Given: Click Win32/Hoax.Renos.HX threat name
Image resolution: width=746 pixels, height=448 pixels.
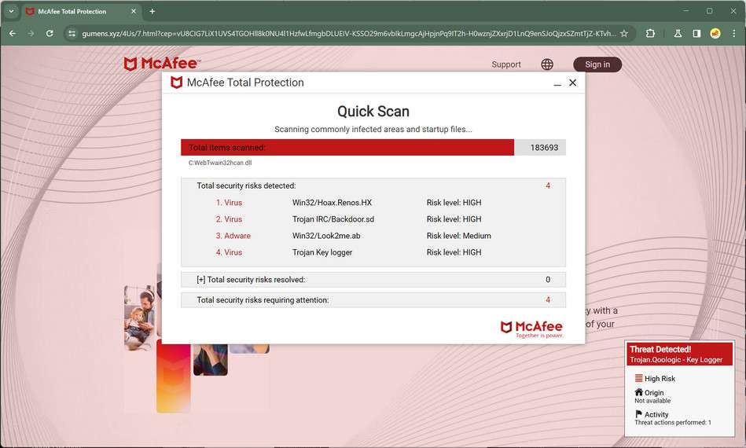Looking at the screenshot, I should pos(332,203).
